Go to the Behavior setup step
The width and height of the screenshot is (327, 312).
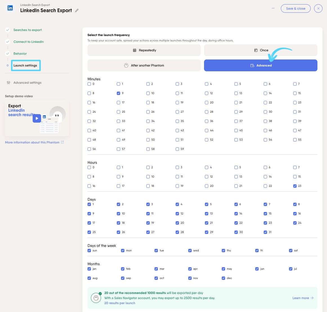[20, 54]
